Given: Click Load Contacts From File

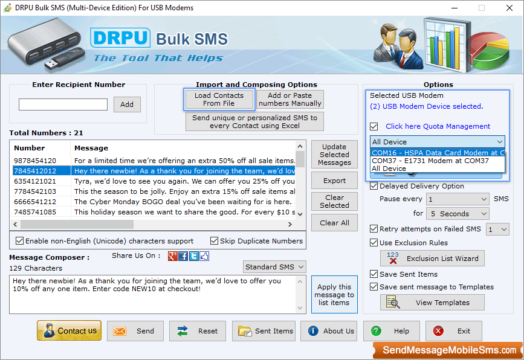Looking at the screenshot, I should coord(219,100).
